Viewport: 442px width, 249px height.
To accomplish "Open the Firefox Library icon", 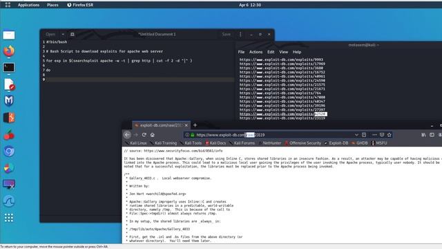I will 423,135.
